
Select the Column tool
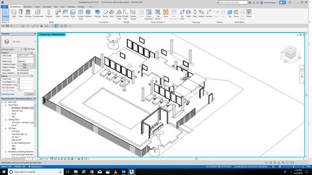click(49, 14)
